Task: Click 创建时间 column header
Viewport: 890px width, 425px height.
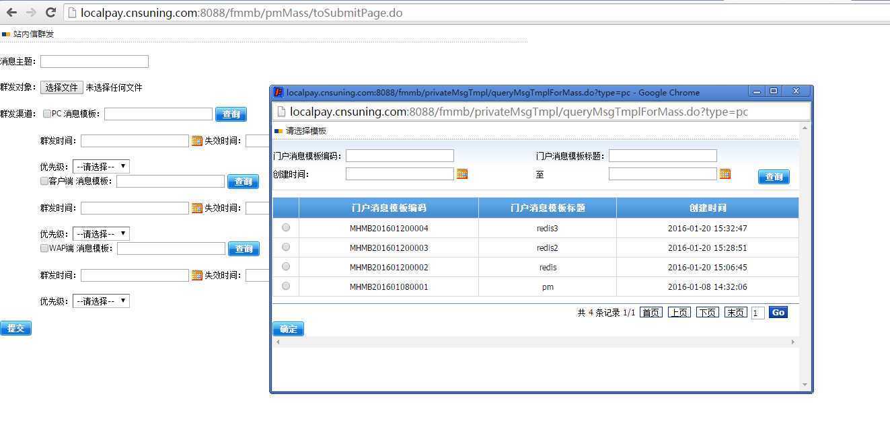Action: (708, 208)
